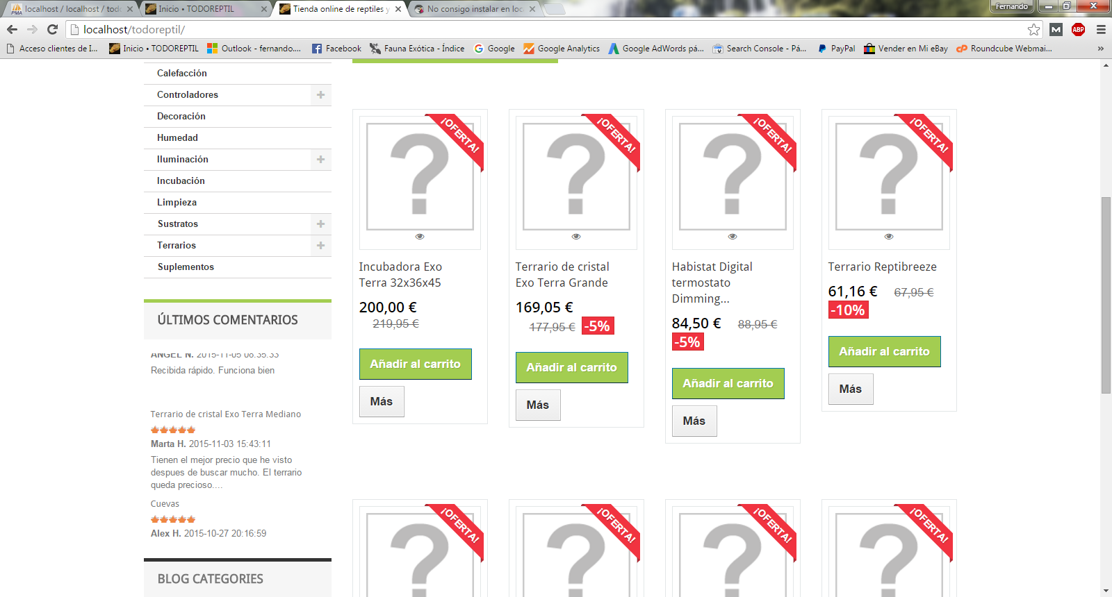Switch to the No consigo instalar tab

pos(475,9)
